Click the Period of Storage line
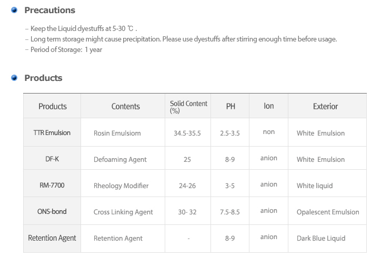 [64, 49]
